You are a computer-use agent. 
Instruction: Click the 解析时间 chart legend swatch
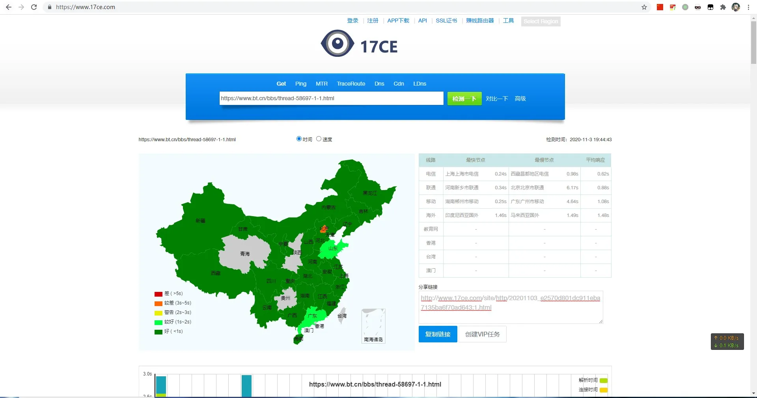604,381
